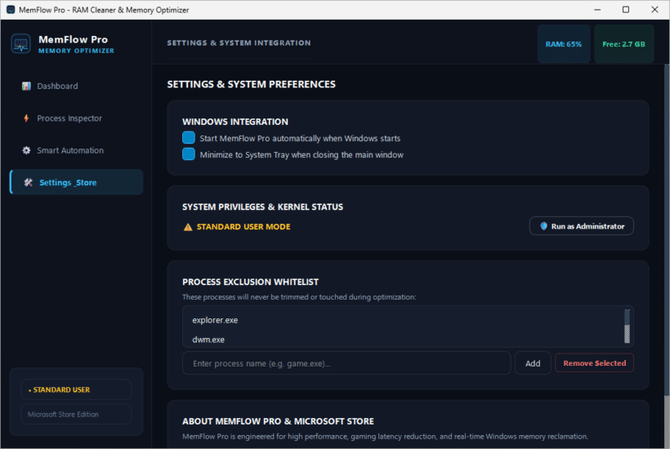Go to Smart Automation

(77, 150)
